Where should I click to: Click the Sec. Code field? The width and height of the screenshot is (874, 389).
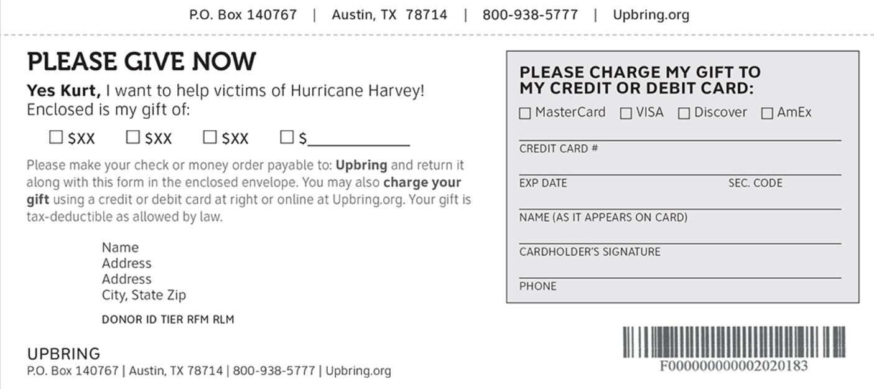784,169
